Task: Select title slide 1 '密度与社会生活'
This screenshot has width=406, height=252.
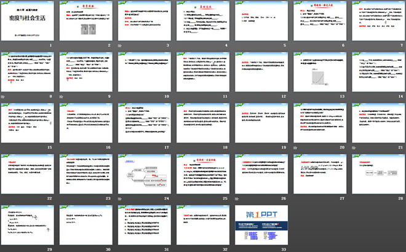Action: pos(28,21)
